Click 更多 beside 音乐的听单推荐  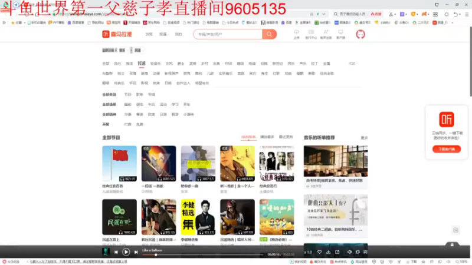(364, 138)
